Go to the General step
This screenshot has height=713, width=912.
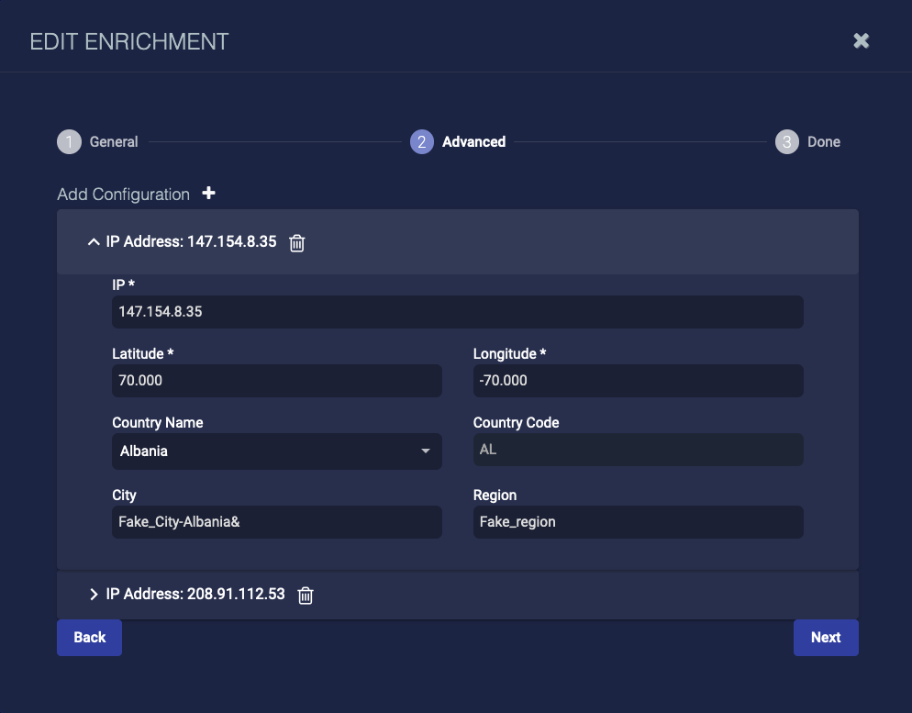coord(114,142)
